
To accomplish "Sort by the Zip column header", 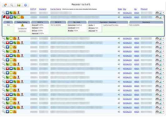I will pos(135,9).
